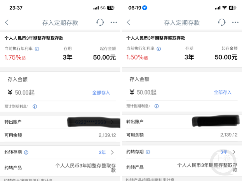Tap back arrow in right screenshot header
This screenshot has height=181, width=242.
pyautogui.click(x=128, y=23)
